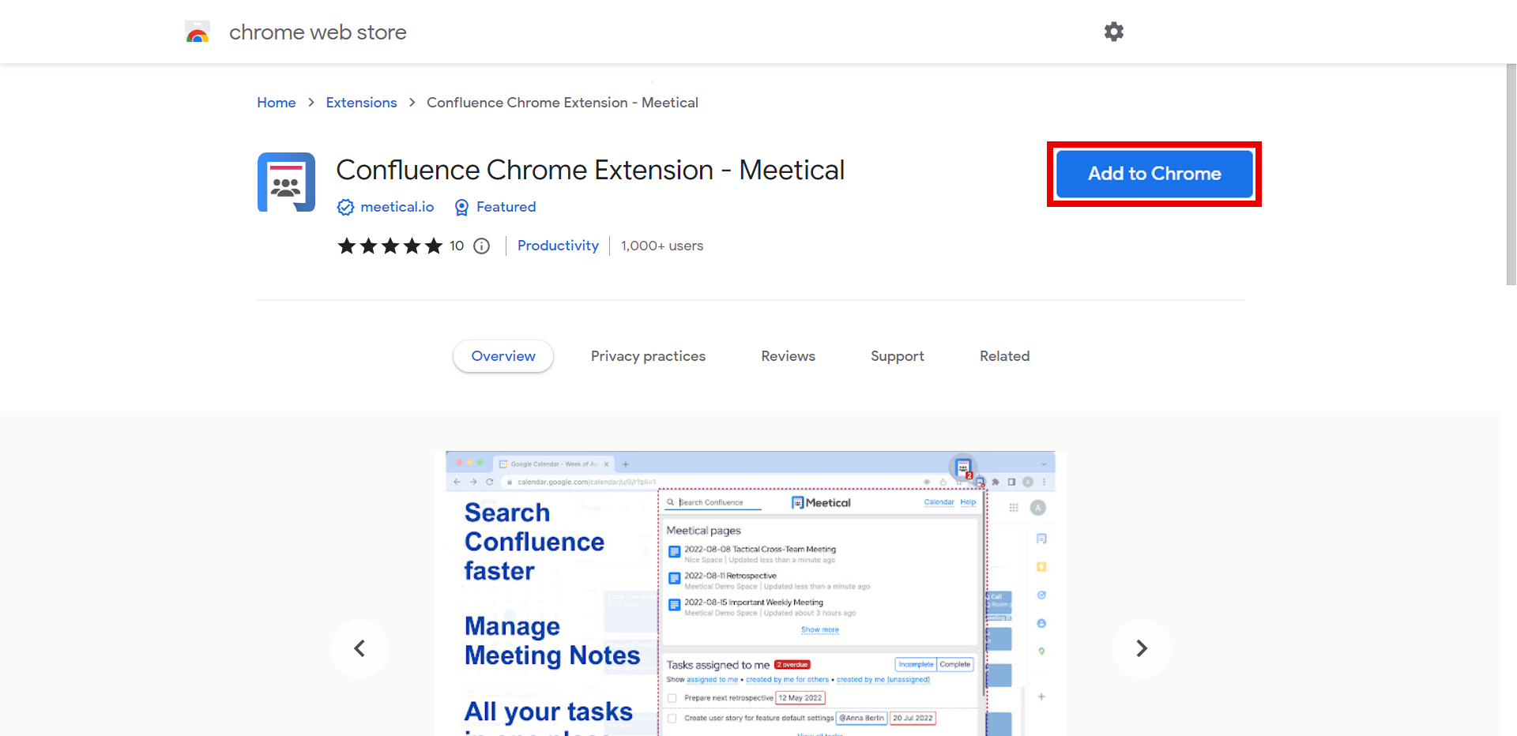This screenshot has height=736, width=1517.
Task: Click the breadcrumb text 'Confluence Chrome Extension - Meetical'
Action: 563,103
